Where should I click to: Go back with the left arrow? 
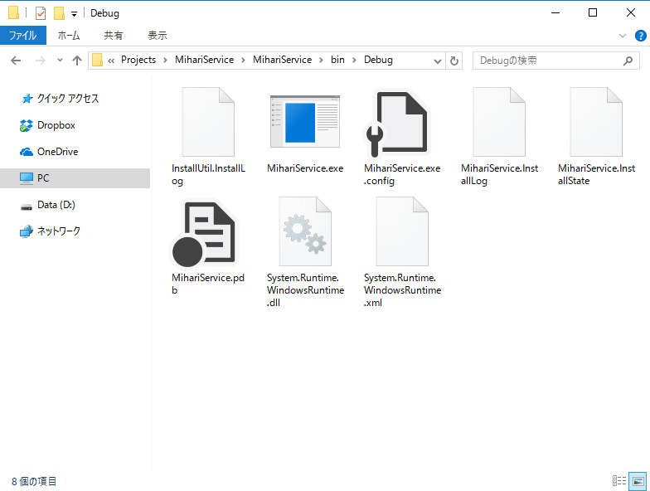coord(16,61)
